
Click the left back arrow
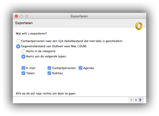pos(131,100)
